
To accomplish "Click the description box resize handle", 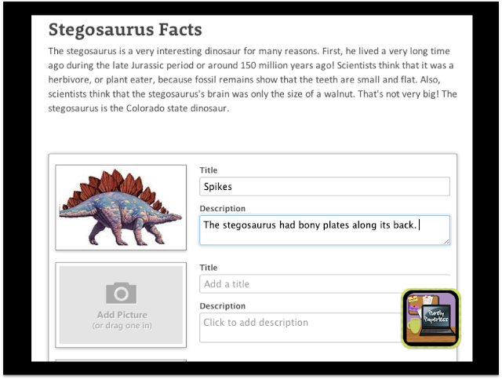I will pyautogui.click(x=446, y=242).
